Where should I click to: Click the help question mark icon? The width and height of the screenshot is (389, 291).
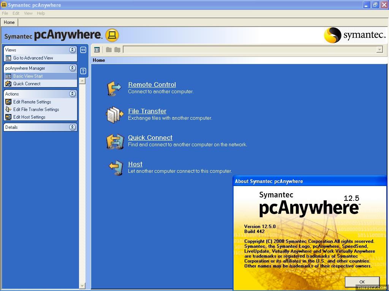pyautogui.click(x=83, y=71)
